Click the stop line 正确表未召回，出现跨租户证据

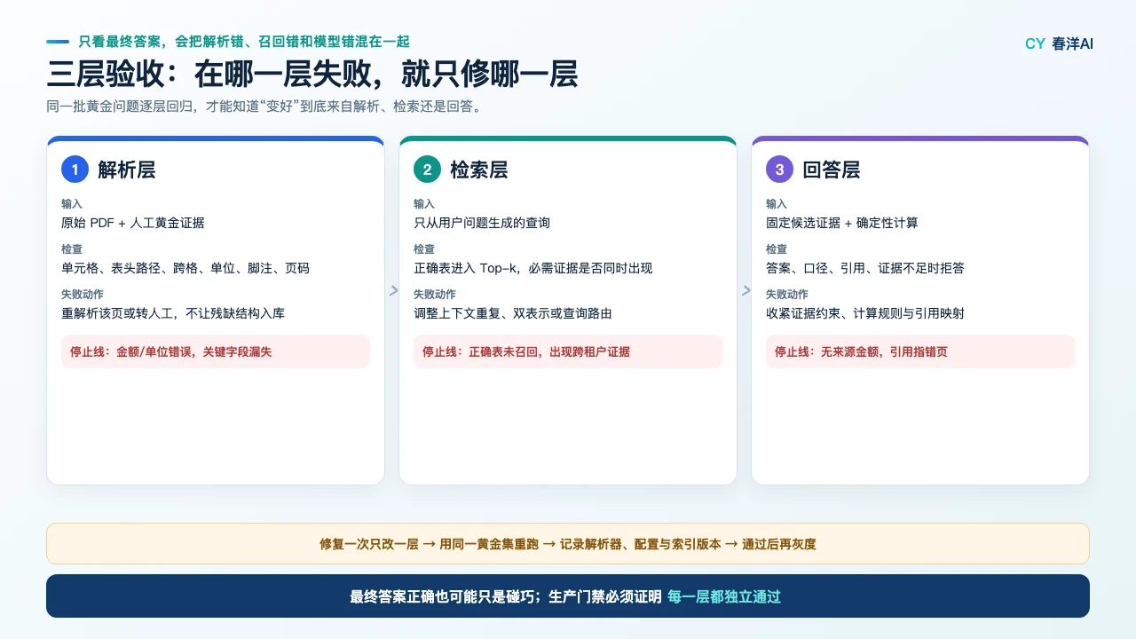pyautogui.click(x=568, y=351)
